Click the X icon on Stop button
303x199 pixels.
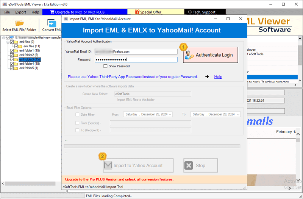pos(189,165)
